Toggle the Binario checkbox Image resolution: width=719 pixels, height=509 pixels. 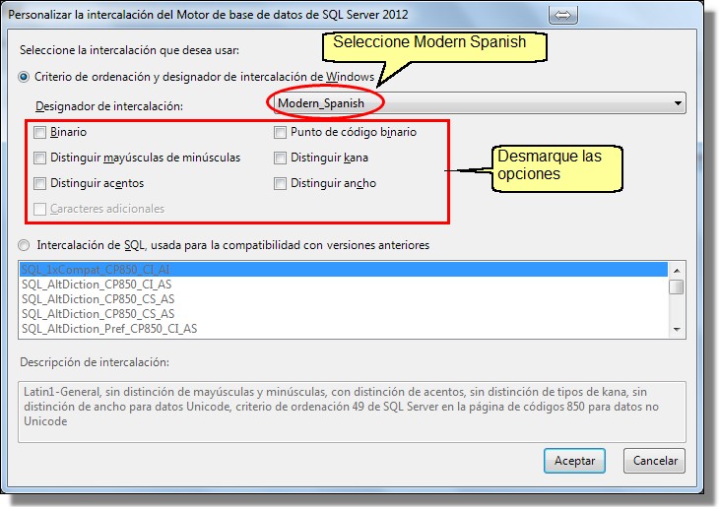click(x=40, y=133)
